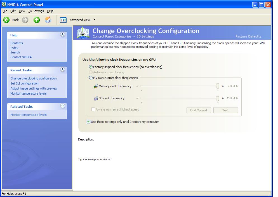Click the memory clock plus sign

pos(223,86)
